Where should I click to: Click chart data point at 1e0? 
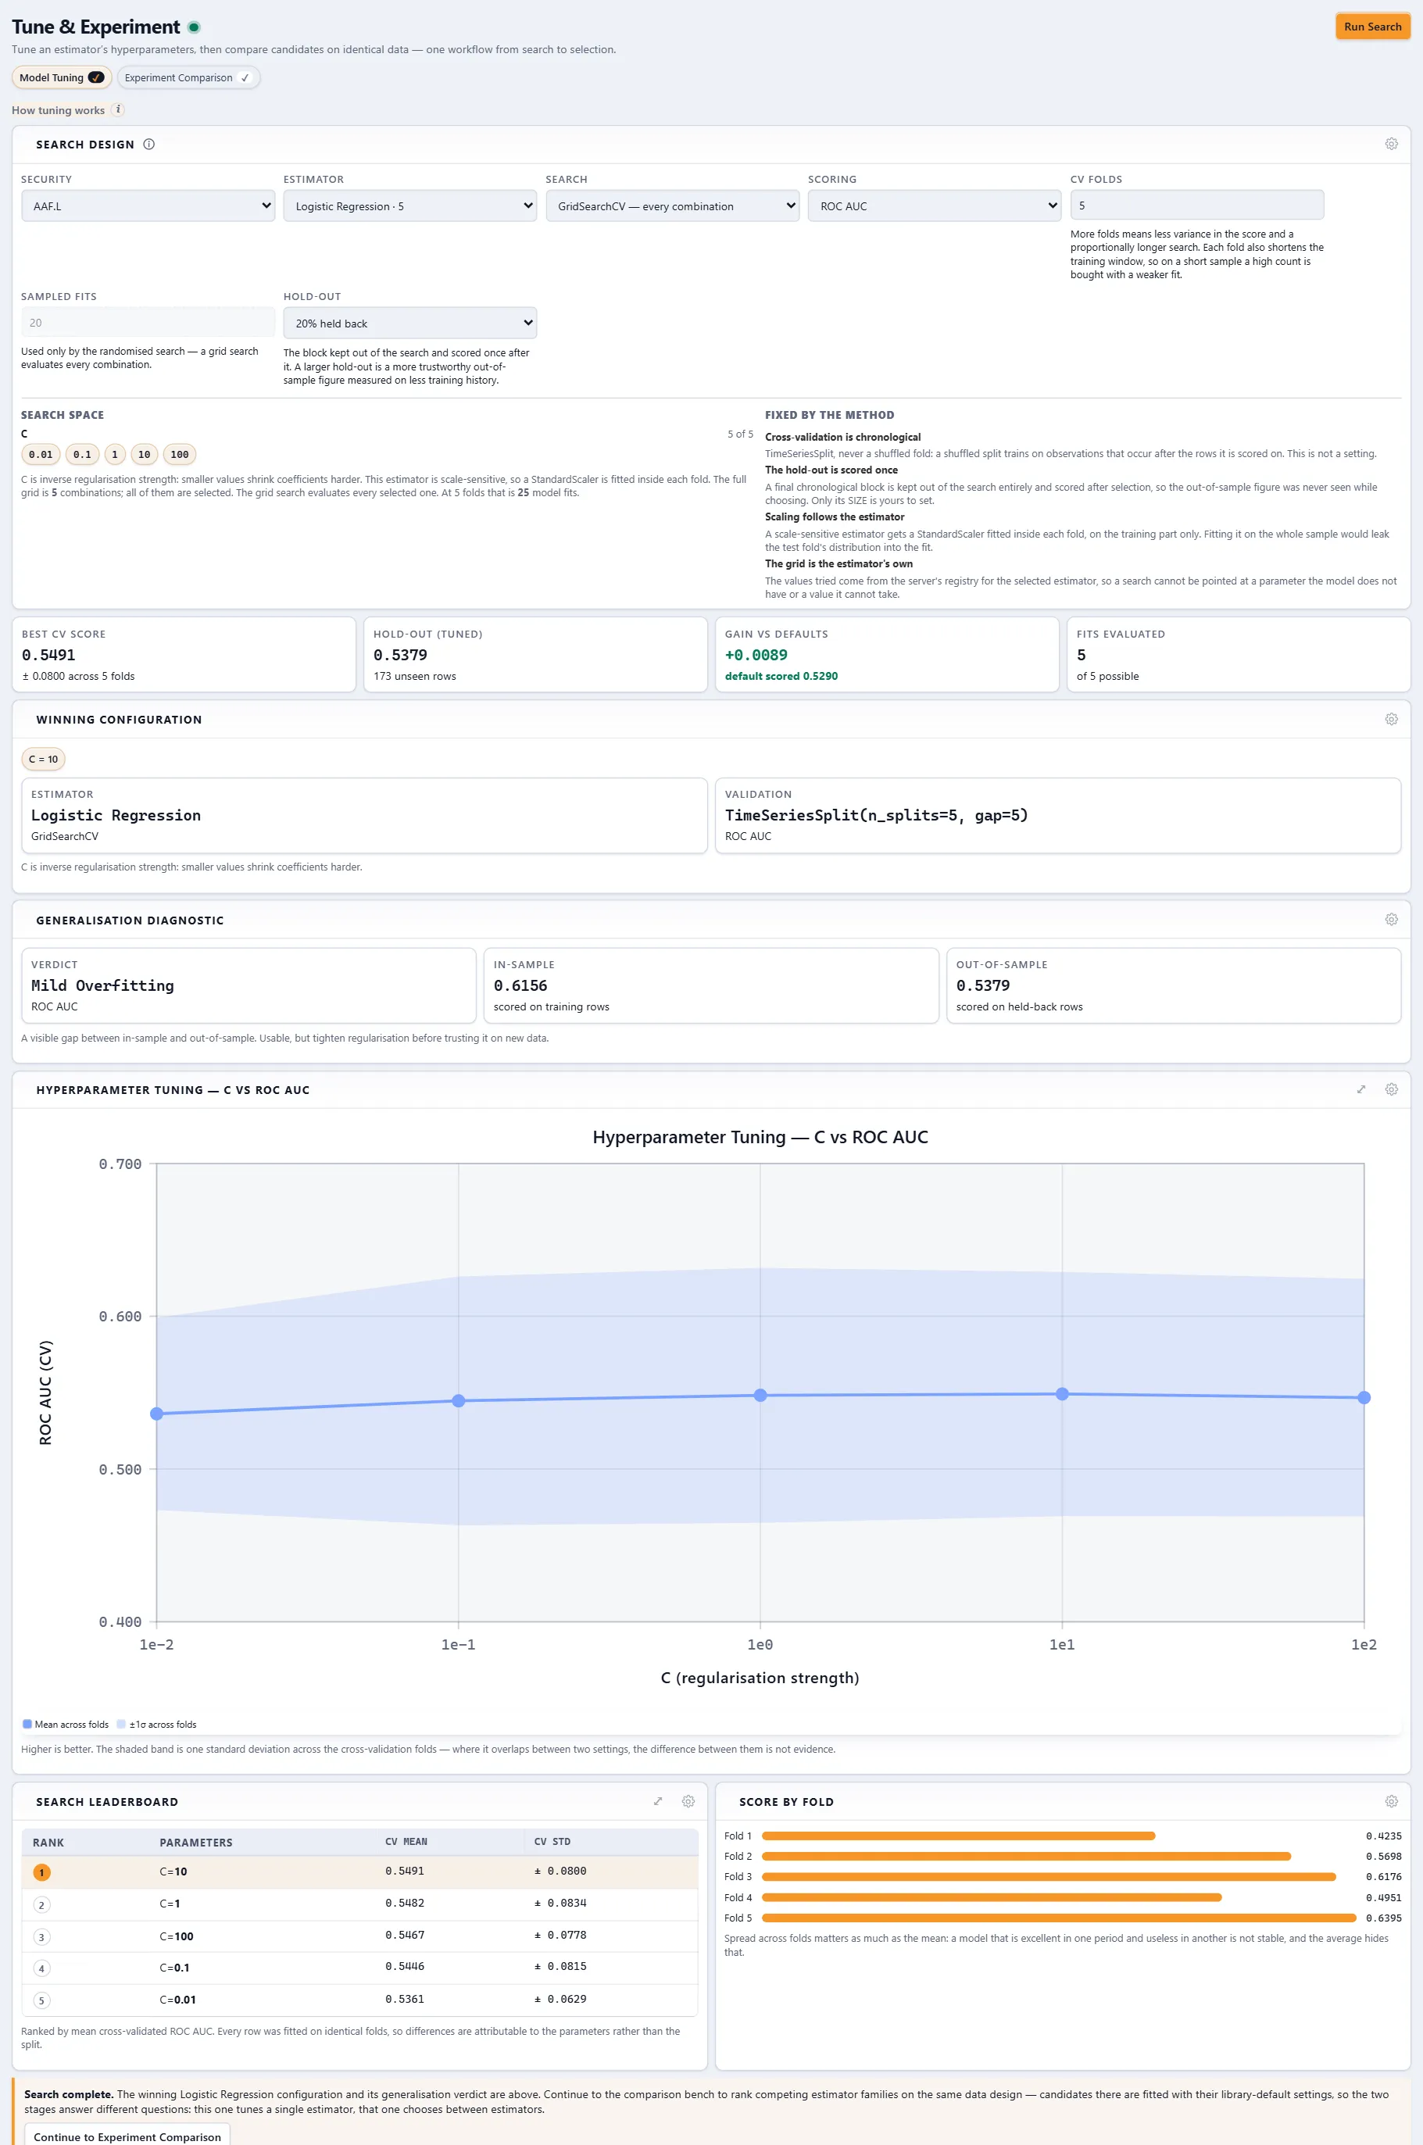tap(760, 1396)
